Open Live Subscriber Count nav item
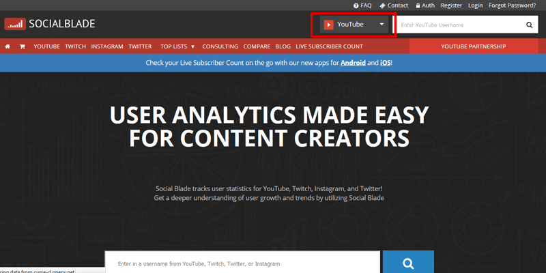Image resolution: width=546 pixels, height=273 pixels. pyautogui.click(x=329, y=46)
